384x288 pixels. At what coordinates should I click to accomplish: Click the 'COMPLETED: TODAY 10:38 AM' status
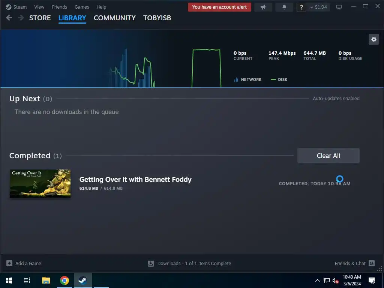(x=315, y=184)
